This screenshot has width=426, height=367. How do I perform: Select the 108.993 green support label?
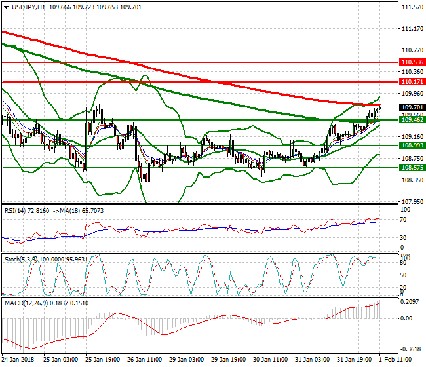coord(412,145)
